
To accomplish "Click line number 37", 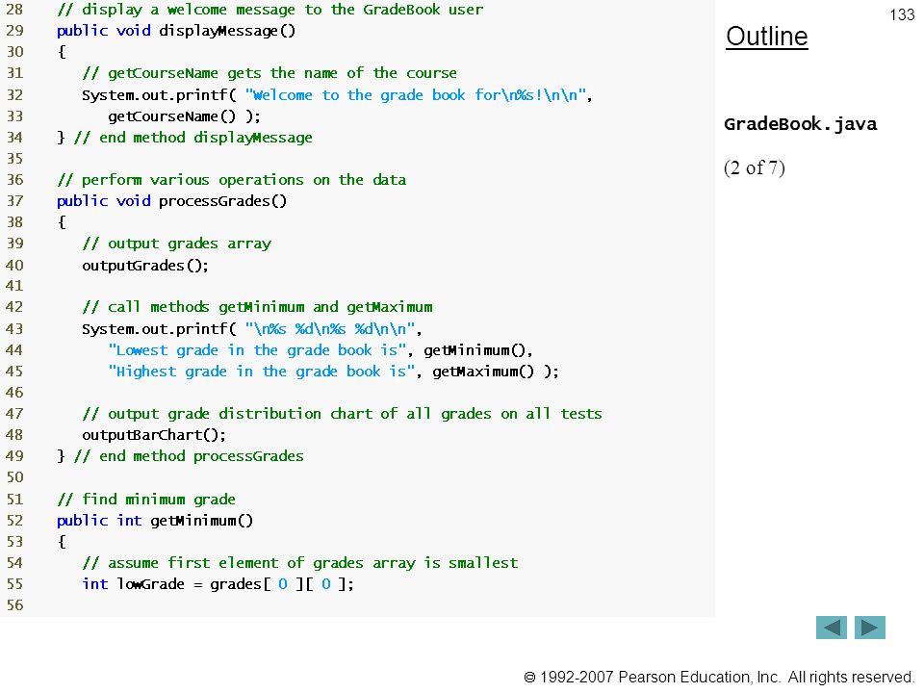I will (14, 201).
